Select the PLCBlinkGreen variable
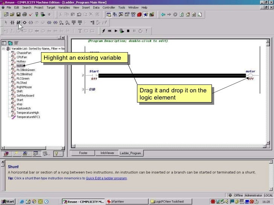 (x=26, y=70)
